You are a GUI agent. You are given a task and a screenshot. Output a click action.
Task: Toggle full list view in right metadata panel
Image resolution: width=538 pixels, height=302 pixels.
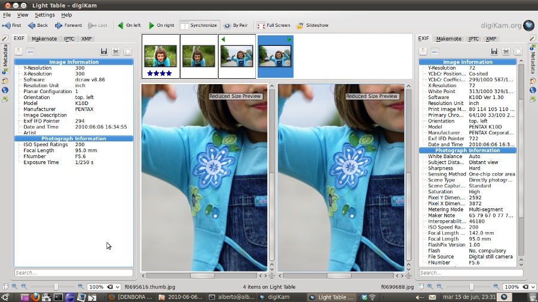click(435, 51)
